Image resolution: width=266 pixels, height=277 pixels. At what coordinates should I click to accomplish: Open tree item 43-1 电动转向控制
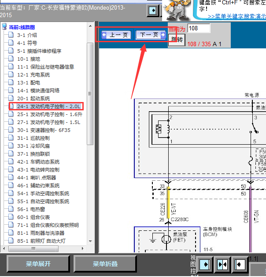(x=38, y=170)
